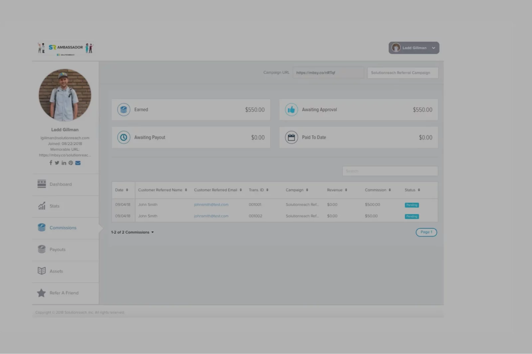Click the Refer A Friend star icon
The image size is (532, 354).
coord(41,293)
